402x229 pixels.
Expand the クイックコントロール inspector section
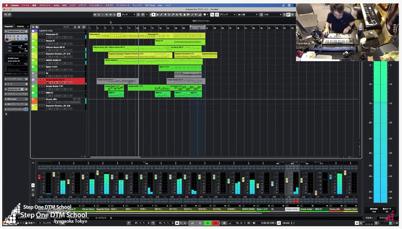(16, 109)
